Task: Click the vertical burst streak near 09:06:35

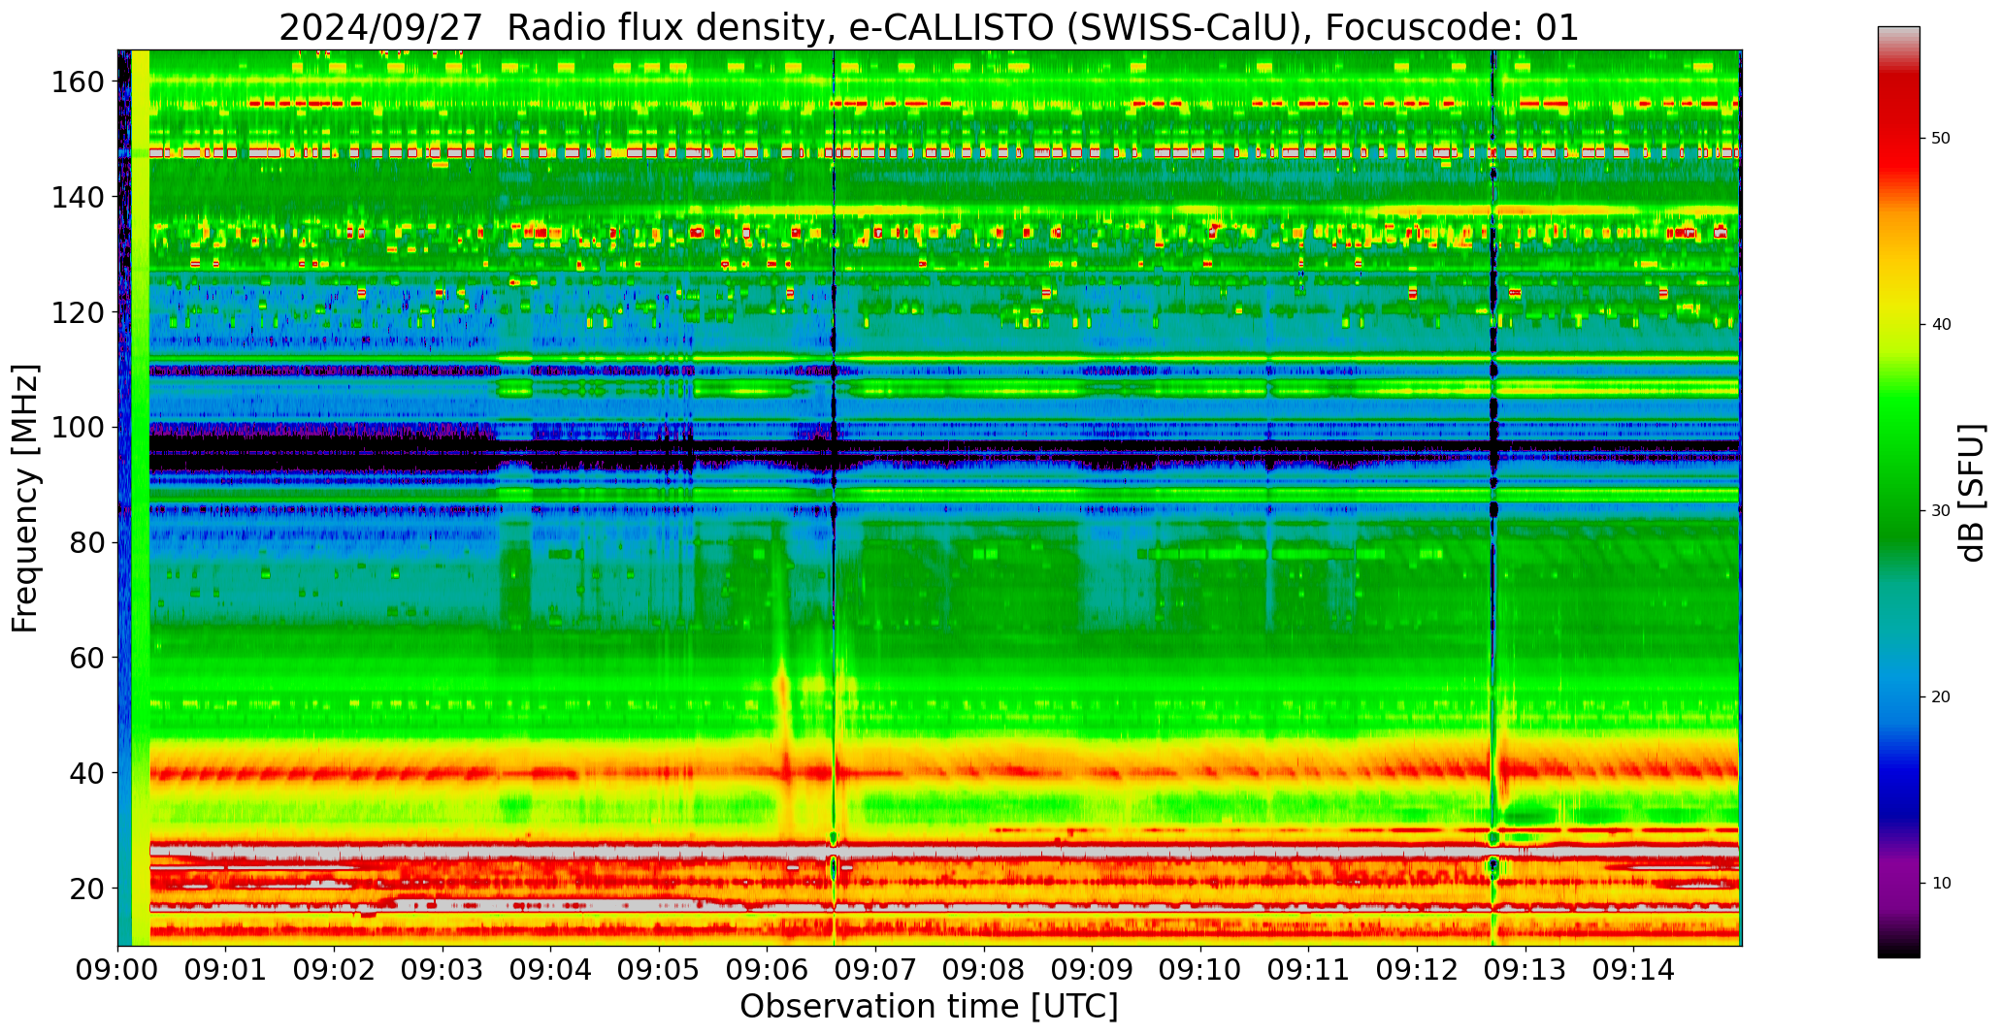Action: [x=834, y=498]
